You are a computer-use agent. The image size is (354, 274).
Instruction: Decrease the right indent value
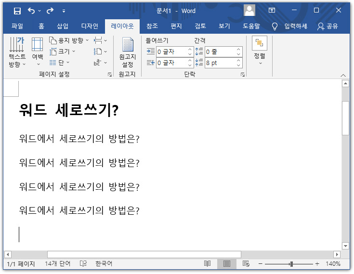[x=190, y=65]
